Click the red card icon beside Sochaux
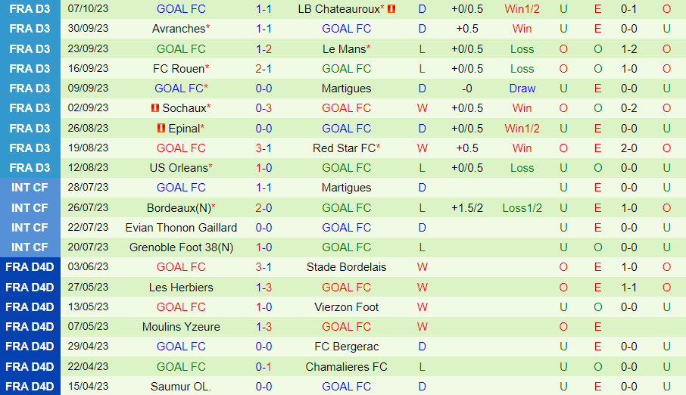 click(x=155, y=108)
